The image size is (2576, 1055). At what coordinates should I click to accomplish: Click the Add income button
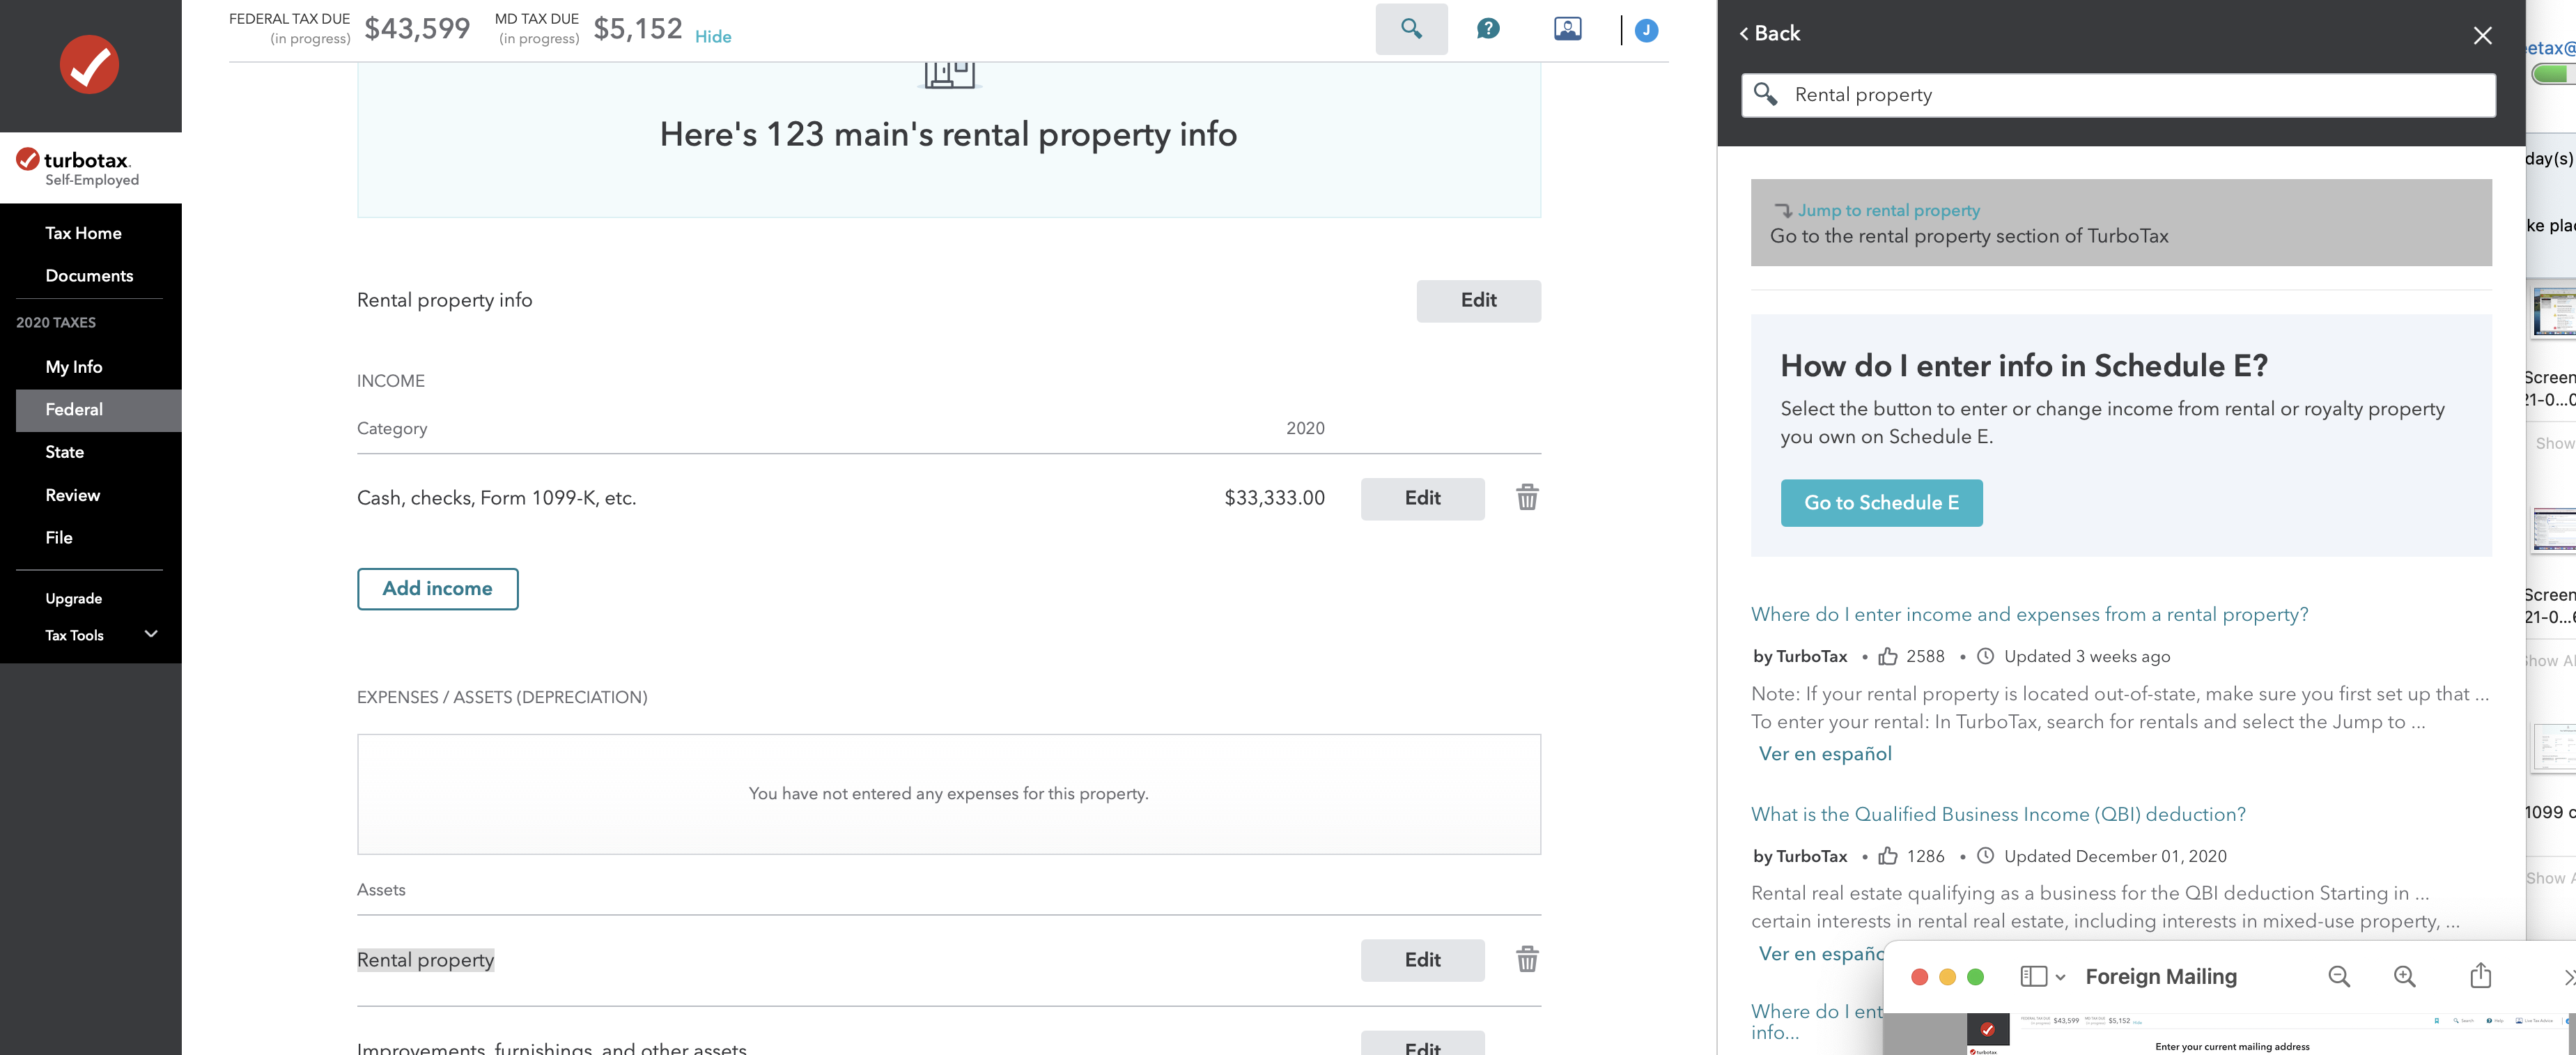coord(437,589)
